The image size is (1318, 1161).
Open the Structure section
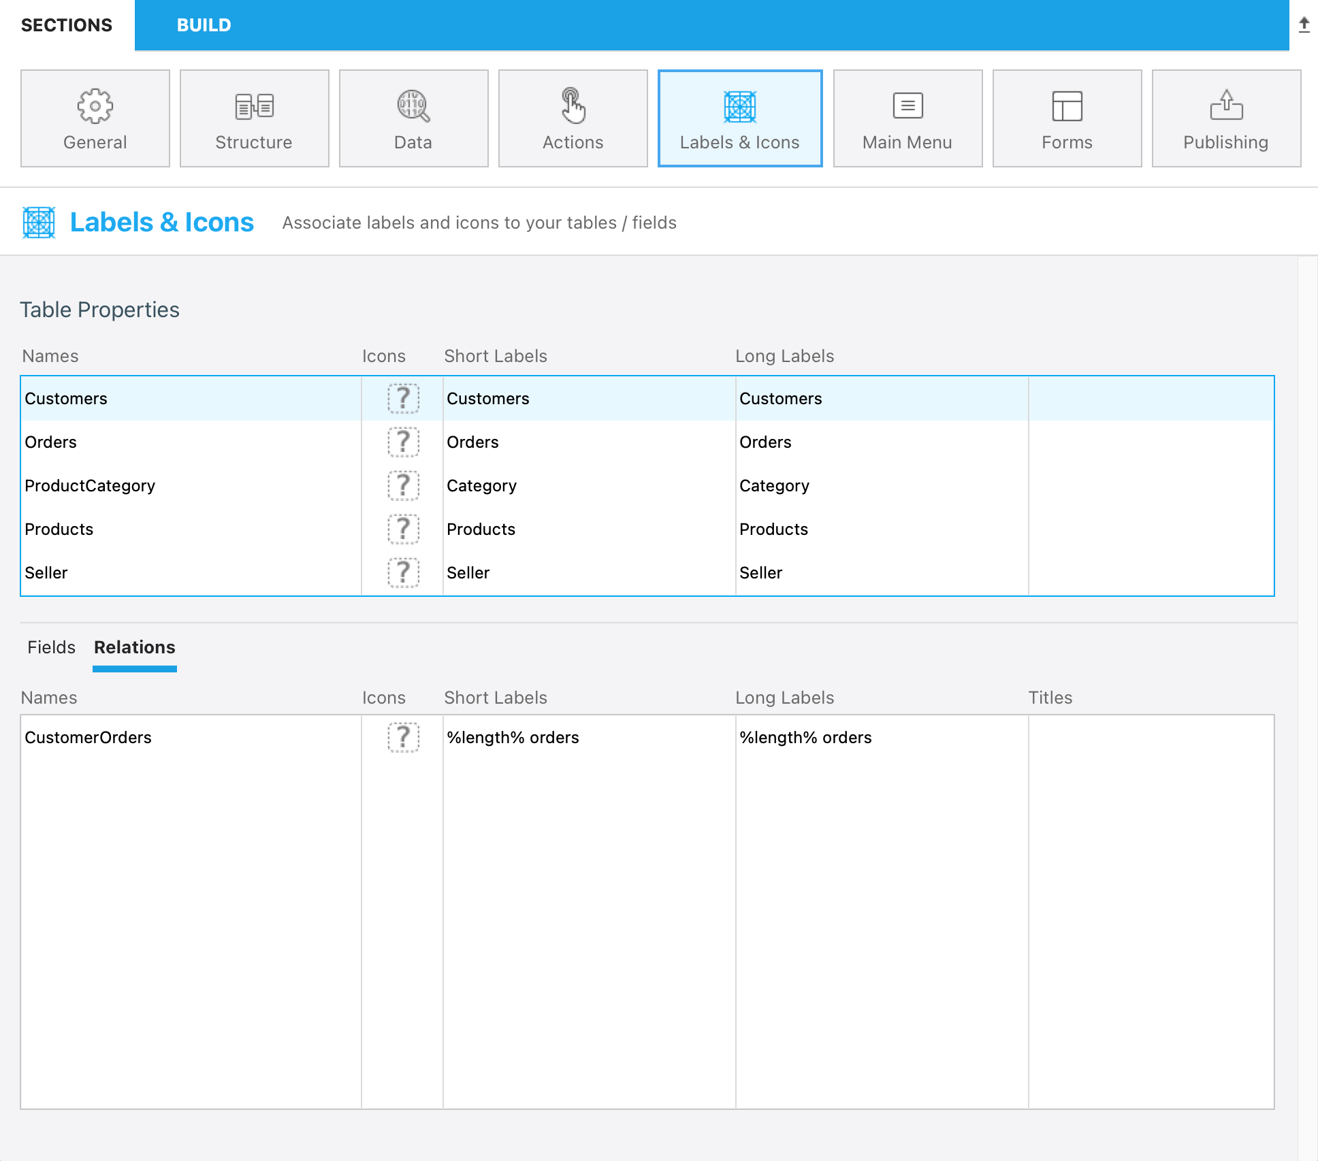(x=255, y=118)
